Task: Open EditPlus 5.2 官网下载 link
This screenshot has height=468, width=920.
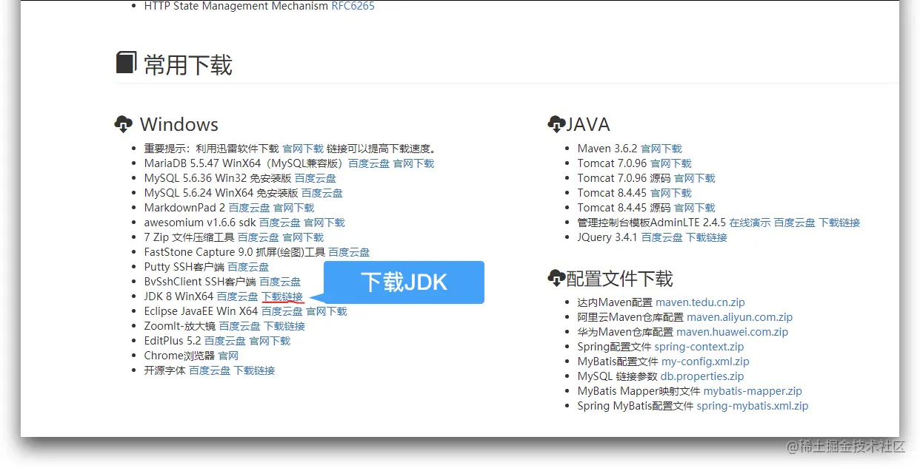Action: tap(270, 341)
